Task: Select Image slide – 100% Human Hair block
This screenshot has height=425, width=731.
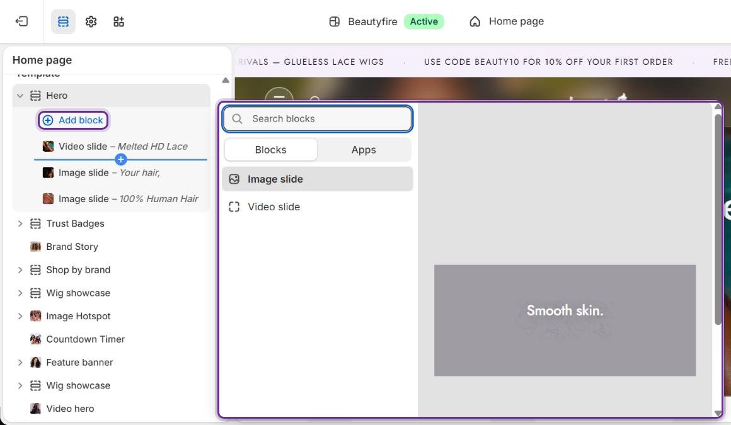Action: click(121, 199)
